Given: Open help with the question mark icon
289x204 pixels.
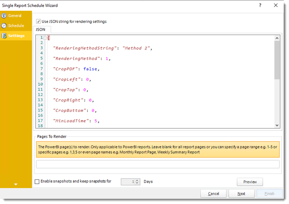Looking at the screenshot, I should 260,5.
